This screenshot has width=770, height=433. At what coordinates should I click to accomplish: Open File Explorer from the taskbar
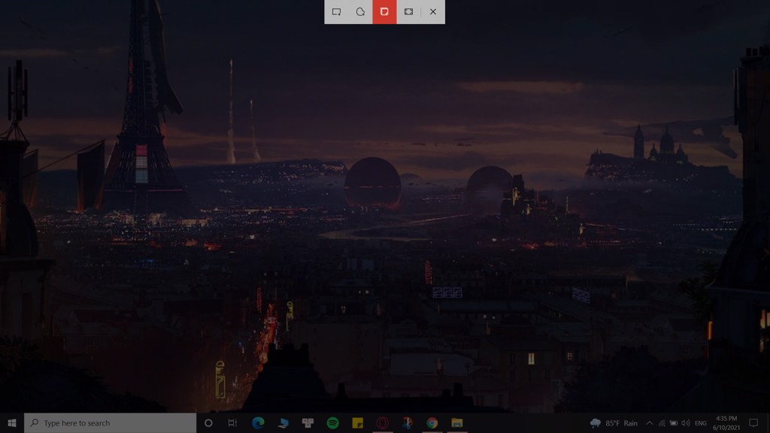457,422
